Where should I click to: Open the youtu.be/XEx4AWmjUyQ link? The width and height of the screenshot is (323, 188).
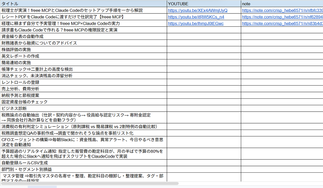click(x=198, y=10)
